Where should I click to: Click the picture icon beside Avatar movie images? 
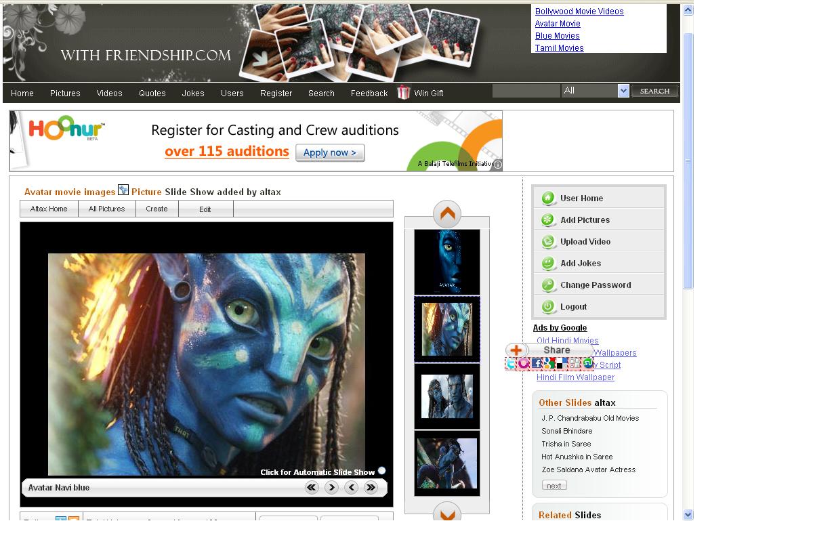[x=123, y=190]
